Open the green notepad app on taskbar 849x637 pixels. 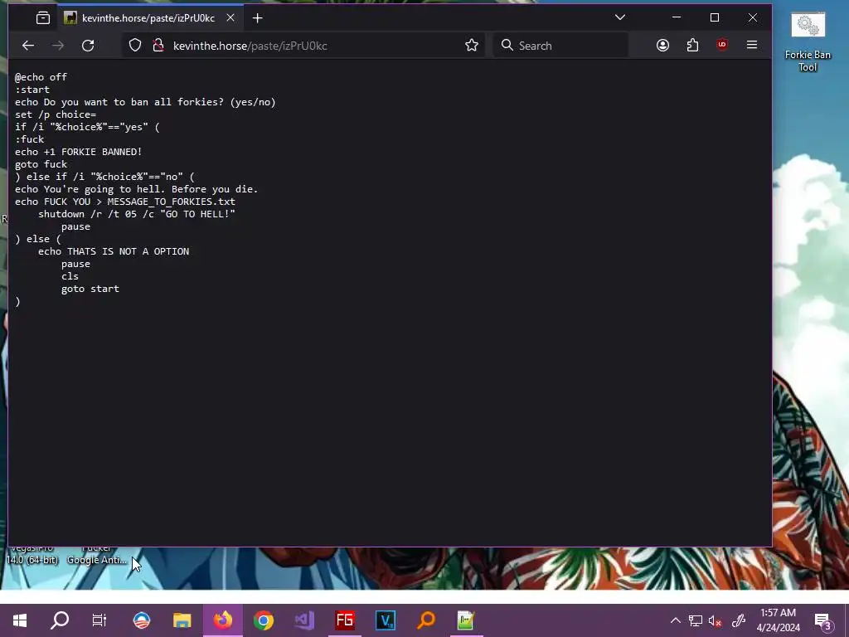point(466,620)
